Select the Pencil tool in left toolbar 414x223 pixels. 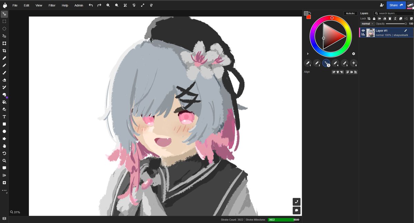tap(4, 65)
